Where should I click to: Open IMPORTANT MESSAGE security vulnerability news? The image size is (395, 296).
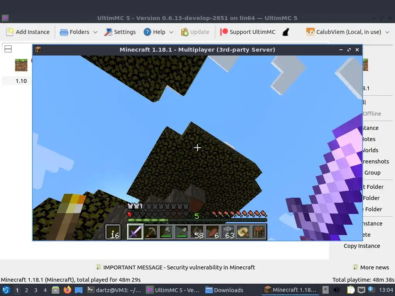pyautogui.click(x=176, y=267)
